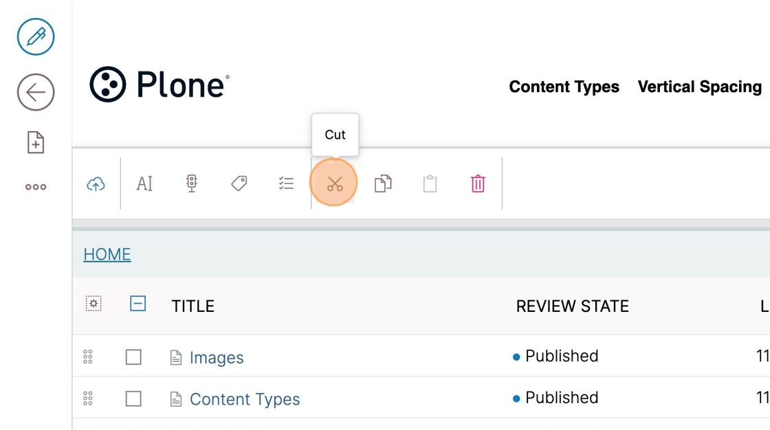Click the Rename AI text icon

[144, 183]
